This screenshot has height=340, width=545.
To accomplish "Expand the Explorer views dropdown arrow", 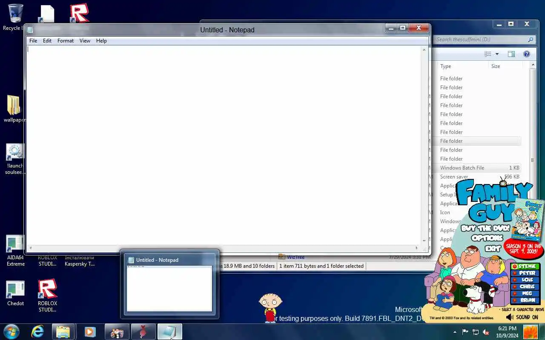I will (496, 54).
